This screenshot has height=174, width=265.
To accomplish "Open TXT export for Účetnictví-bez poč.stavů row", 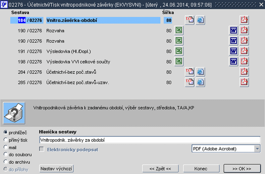I will (x=189, y=72).
